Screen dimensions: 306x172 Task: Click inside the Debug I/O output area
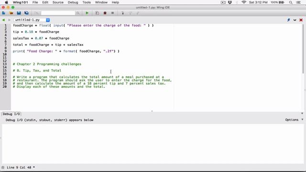click(x=153, y=144)
